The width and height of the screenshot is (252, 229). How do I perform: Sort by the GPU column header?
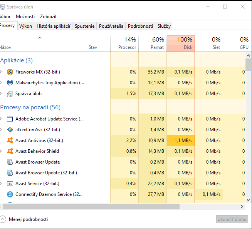tap(237, 43)
